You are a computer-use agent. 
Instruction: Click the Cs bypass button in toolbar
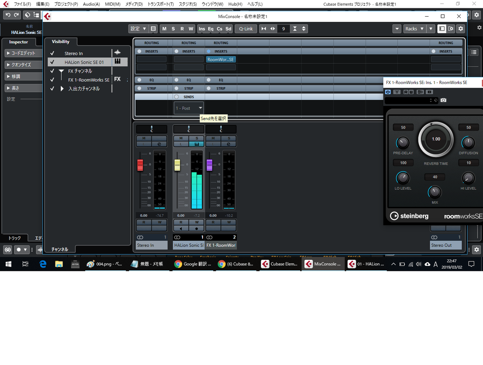point(220,29)
